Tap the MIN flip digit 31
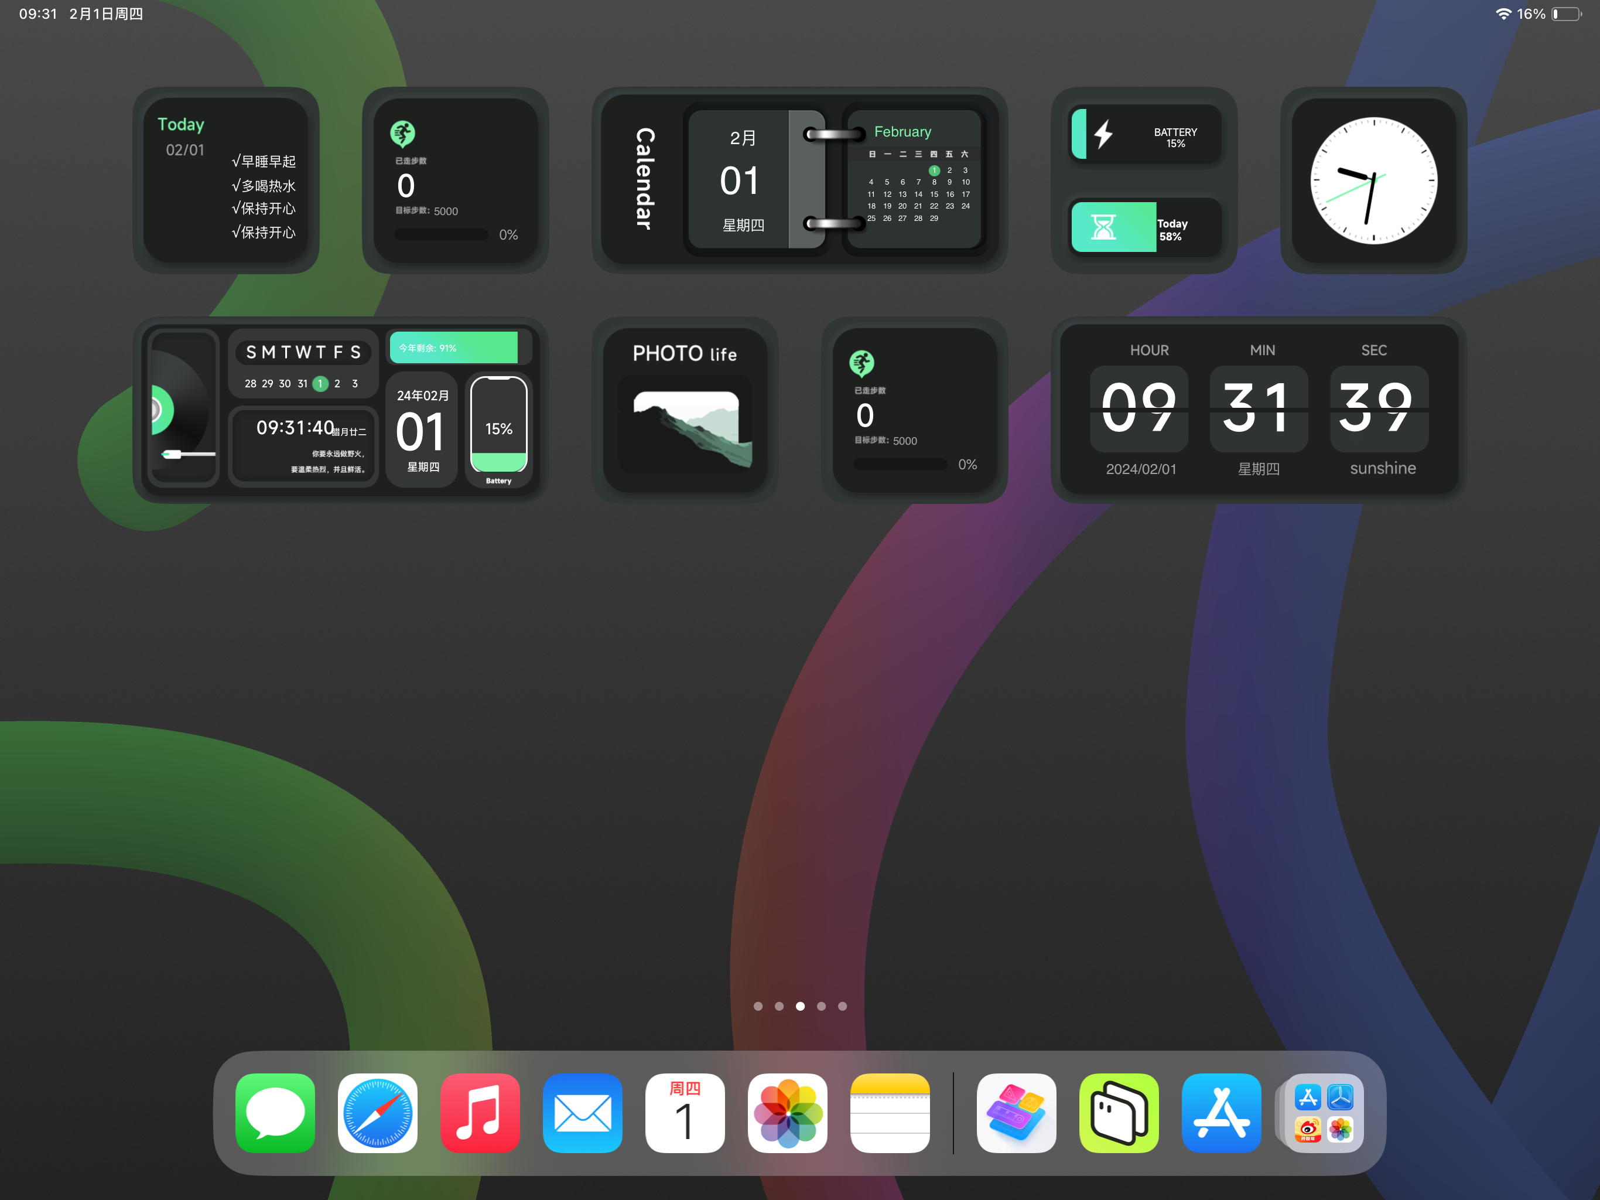The image size is (1600, 1200). 1259,408
